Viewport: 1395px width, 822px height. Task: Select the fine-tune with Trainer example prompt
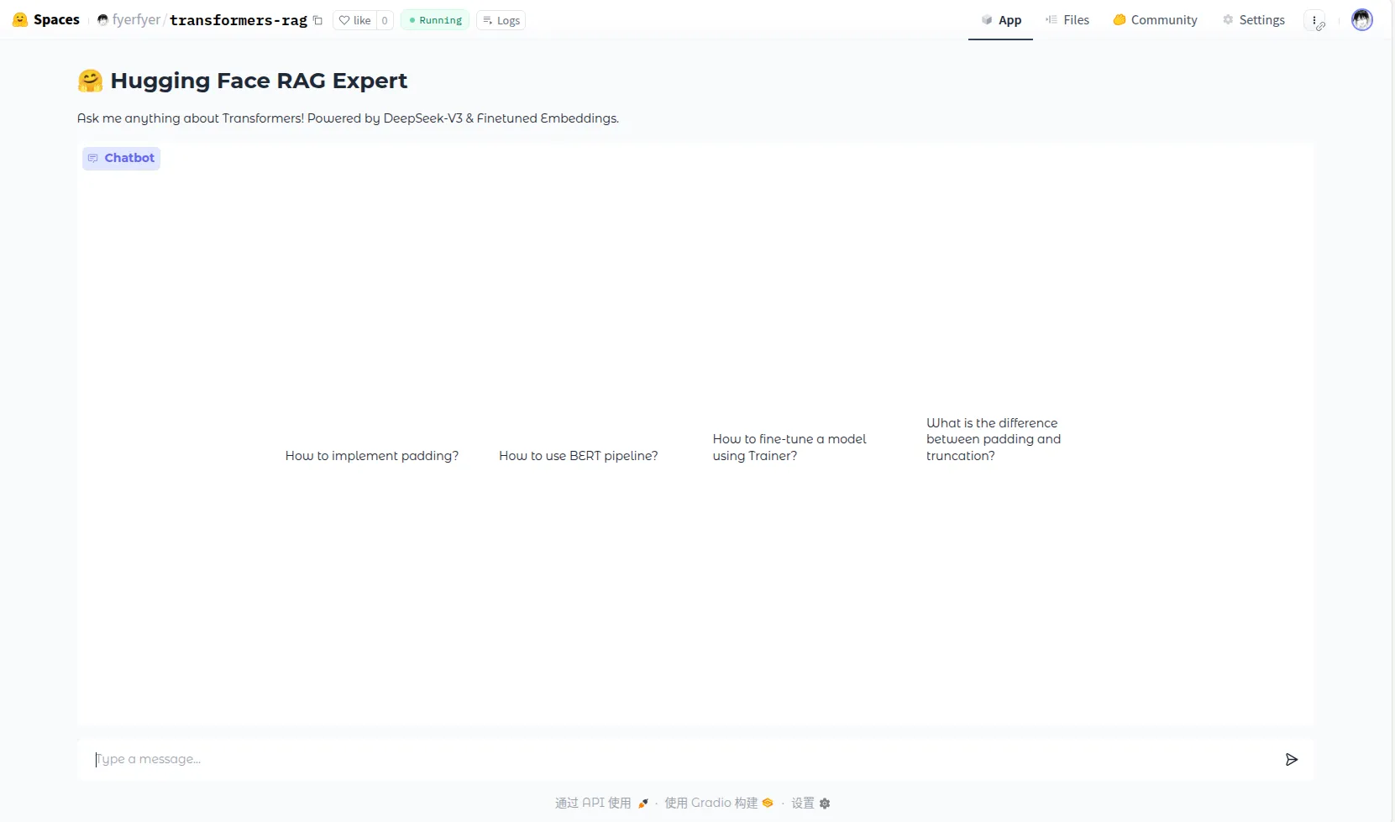click(x=789, y=447)
